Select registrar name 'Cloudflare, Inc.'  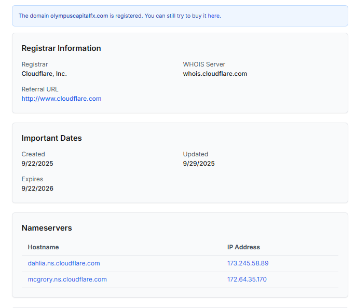(44, 74)
